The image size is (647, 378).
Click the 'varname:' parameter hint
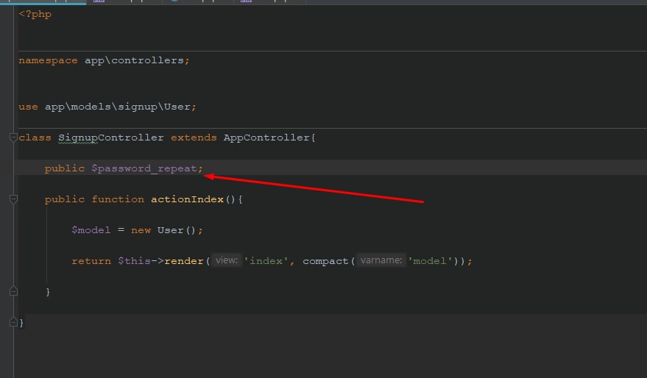[x=381, y=260]
